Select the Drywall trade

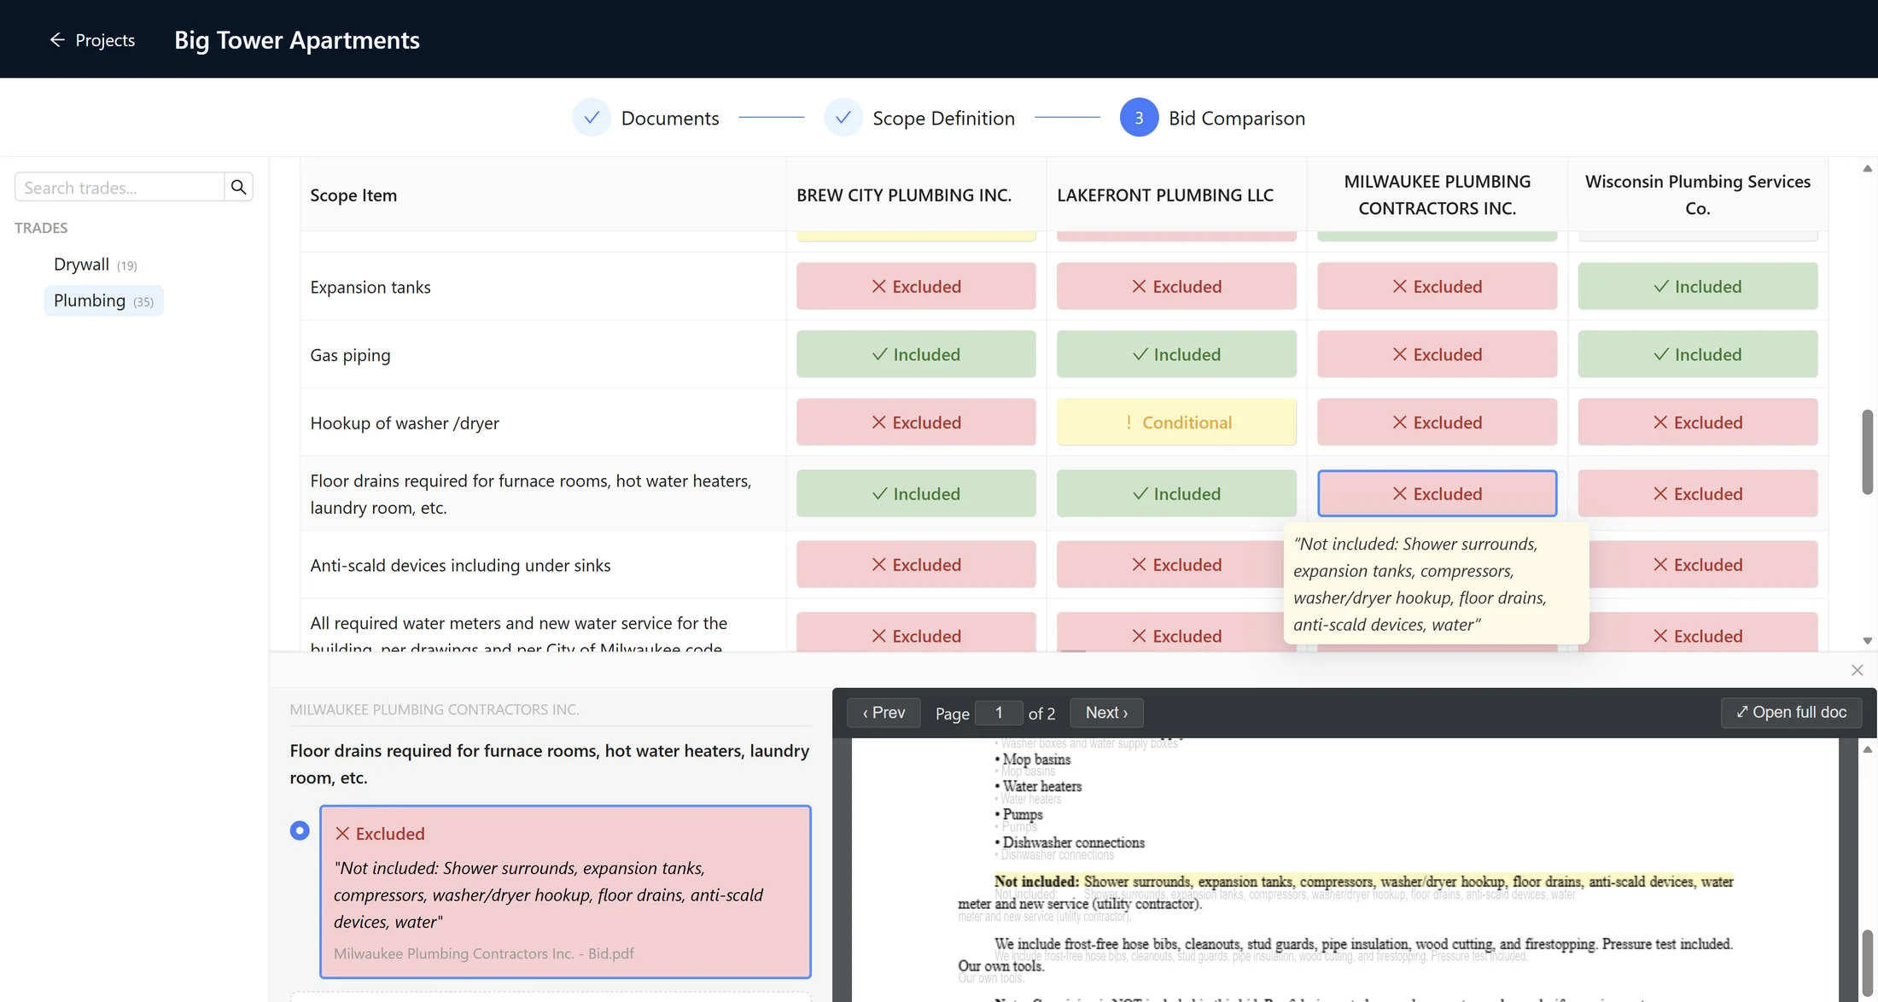click(95, 265)
